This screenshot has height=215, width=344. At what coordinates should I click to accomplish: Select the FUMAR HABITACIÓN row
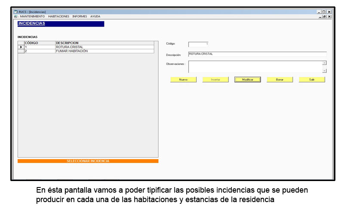point(86,51)
